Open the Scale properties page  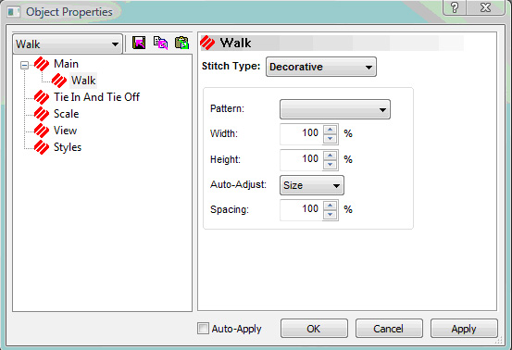click(67, 114)
